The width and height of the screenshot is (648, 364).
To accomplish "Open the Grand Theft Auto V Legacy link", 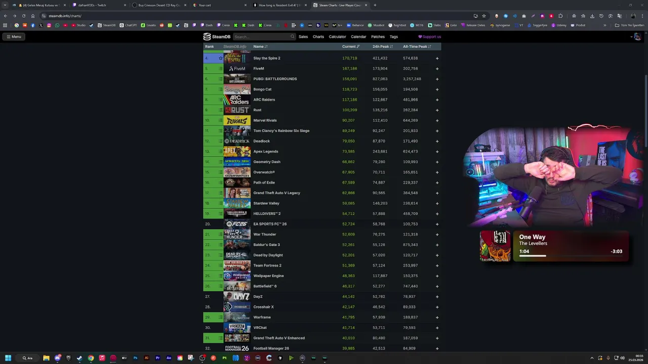I will [277, 193].
